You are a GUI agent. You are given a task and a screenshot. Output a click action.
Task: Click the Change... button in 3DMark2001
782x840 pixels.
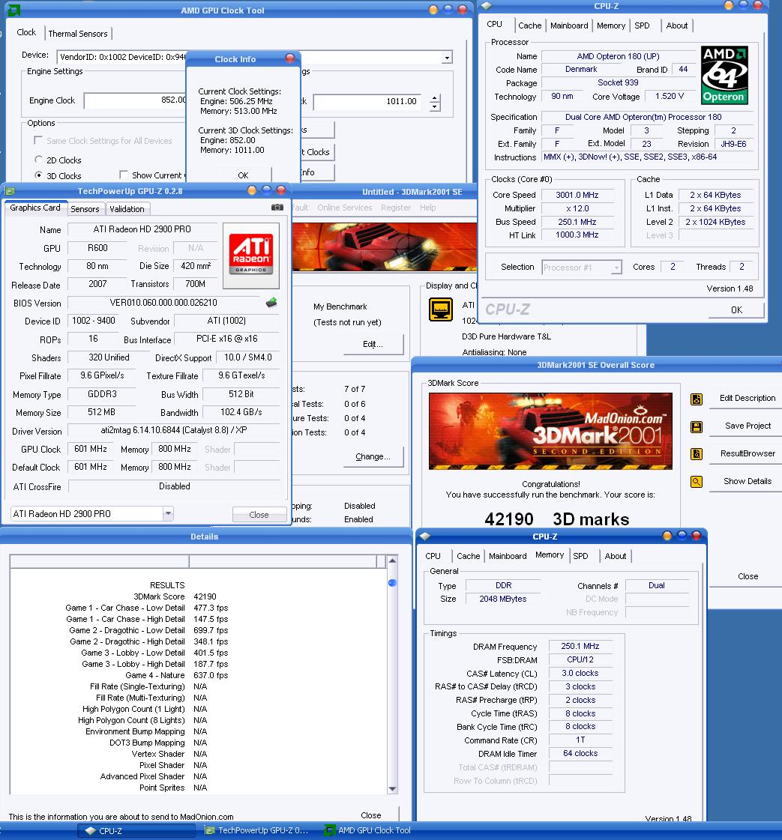[x=373, y=456]
